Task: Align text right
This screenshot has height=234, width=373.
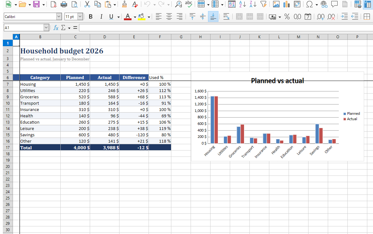Action: pyautogui.click(x=179, y=17)
